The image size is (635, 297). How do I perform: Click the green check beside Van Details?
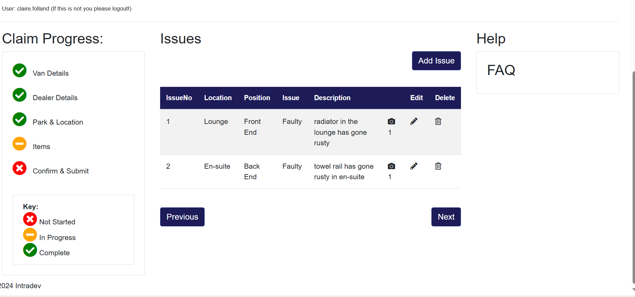pyautogui.click(x=20, y=71)
